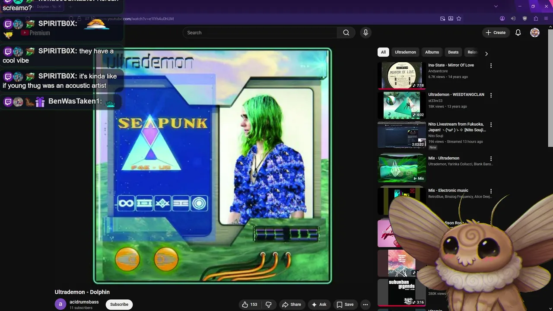Click the install/download icon in the address bar
Image resolution: width=553 pixels, height=311 pixels.
[x=451, y=19]
